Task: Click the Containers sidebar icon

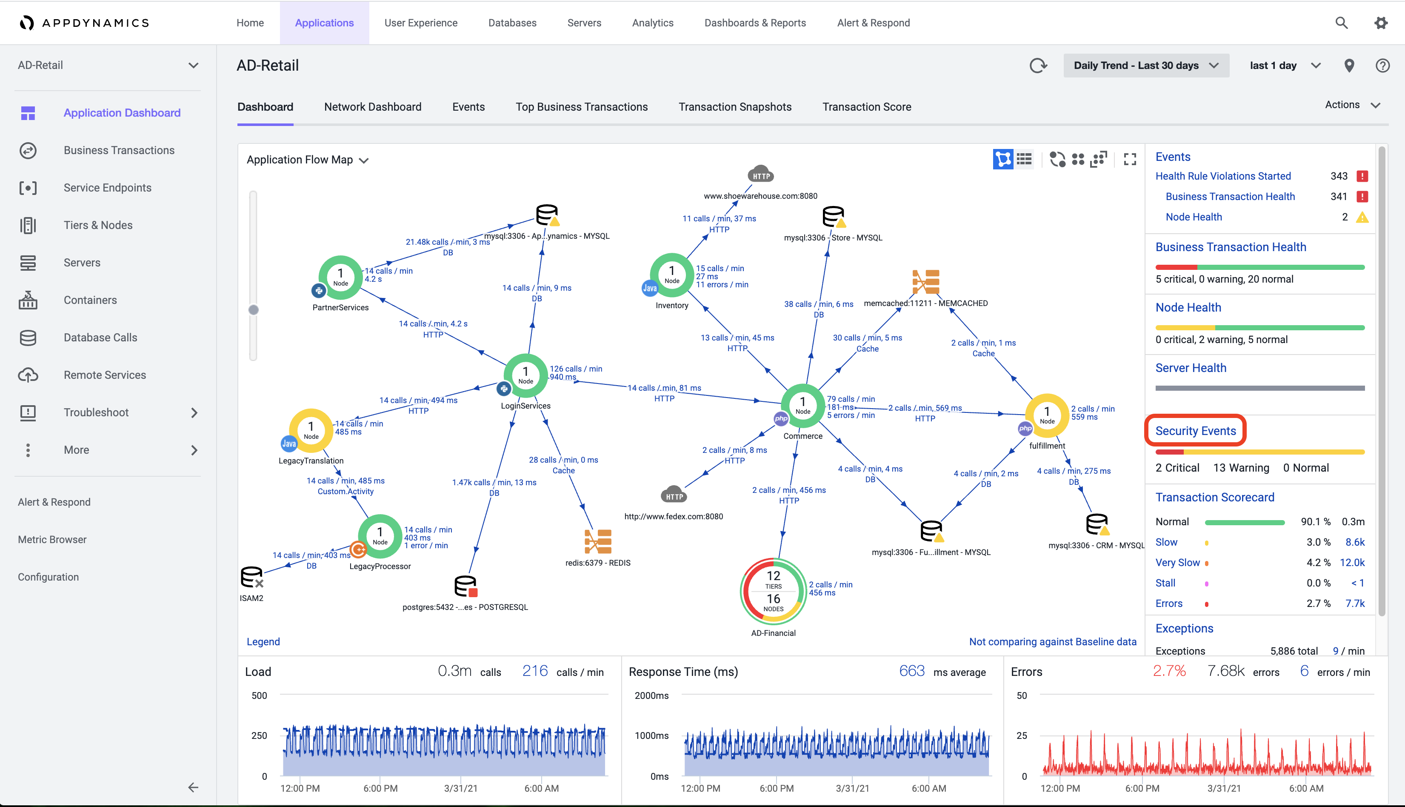Action: point(28,300)
